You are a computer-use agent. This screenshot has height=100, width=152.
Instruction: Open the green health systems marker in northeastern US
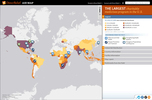tap(30, 41)
